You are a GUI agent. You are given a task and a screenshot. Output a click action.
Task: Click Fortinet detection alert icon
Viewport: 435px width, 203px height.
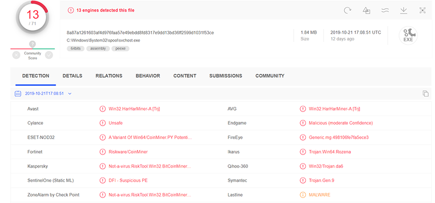point(102,152)
